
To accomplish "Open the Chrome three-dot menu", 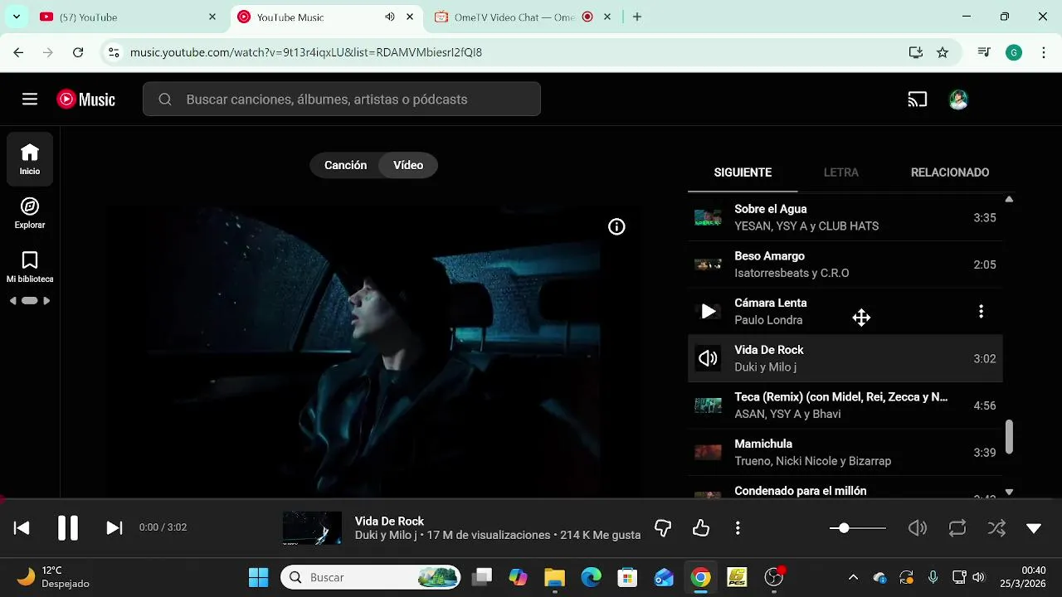I will 1043,52.
